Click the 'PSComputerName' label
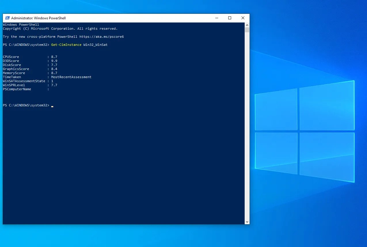367x247 pixels. click(17, 89)
